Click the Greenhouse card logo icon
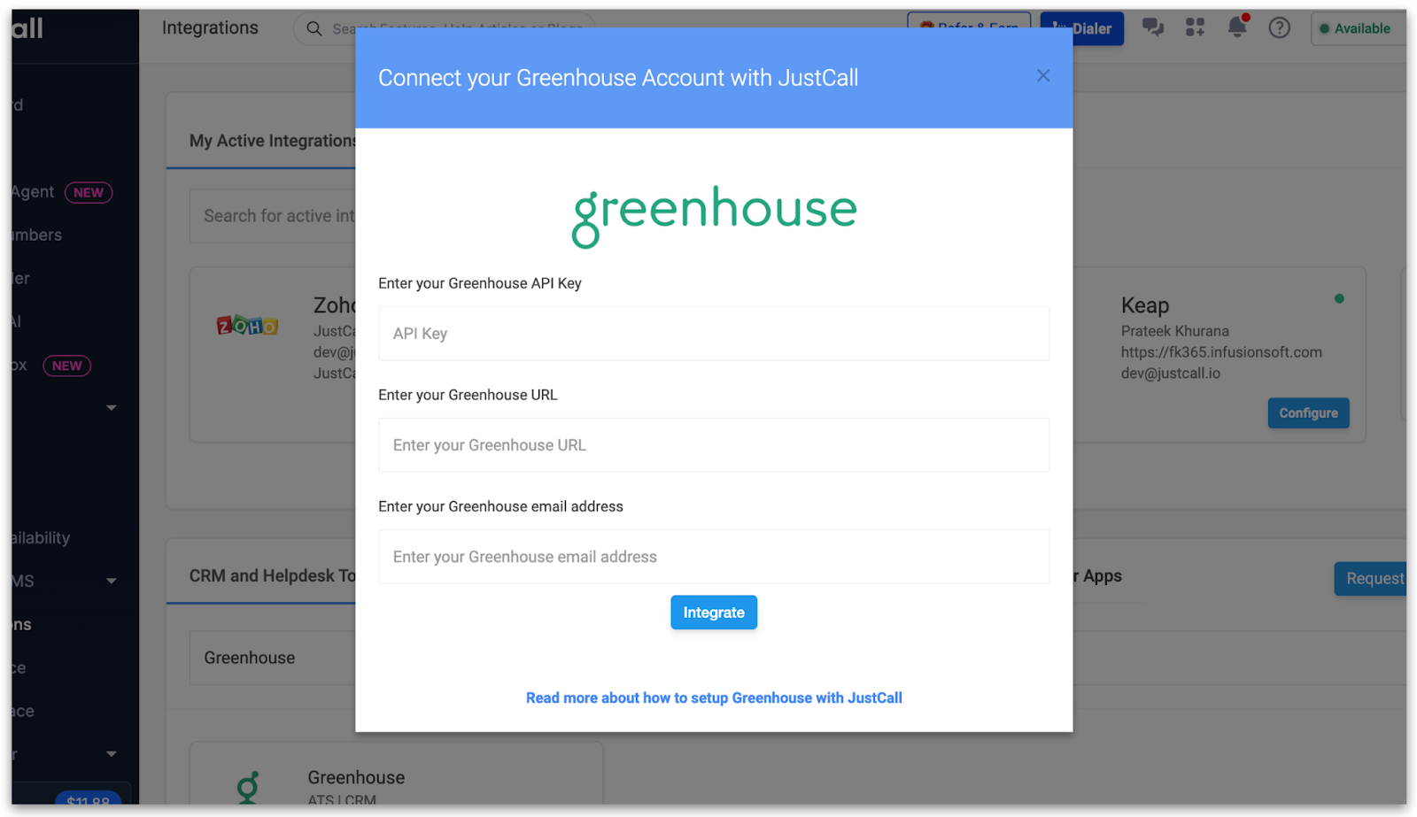This screenshot has height=817, width=1417. pos(248,787)
